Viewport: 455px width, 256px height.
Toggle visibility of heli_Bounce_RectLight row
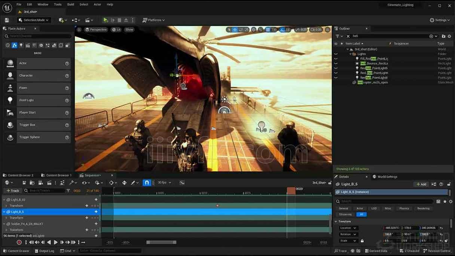point(336,64)
